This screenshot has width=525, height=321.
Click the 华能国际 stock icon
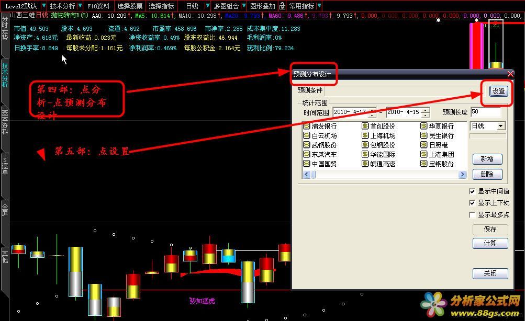365,154
